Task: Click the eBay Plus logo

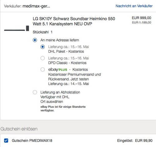Action: click(x=58, y=70)
